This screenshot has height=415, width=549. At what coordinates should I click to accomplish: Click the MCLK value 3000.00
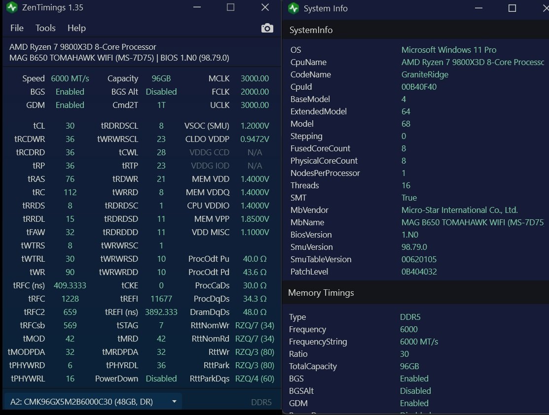coord(255,78)
